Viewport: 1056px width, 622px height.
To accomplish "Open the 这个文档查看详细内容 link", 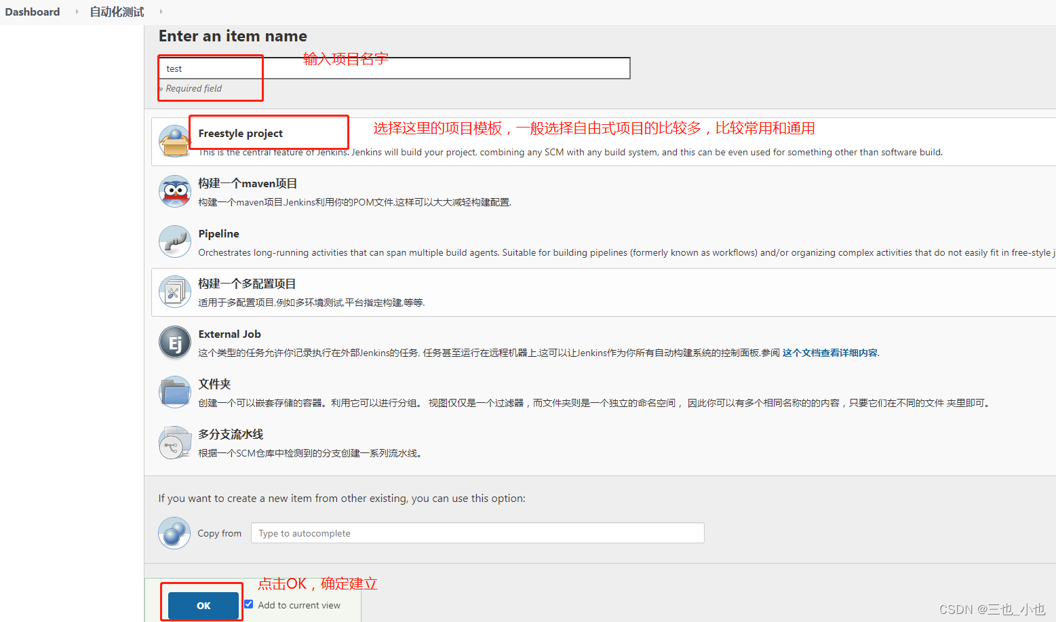I will tap(830, 353).
